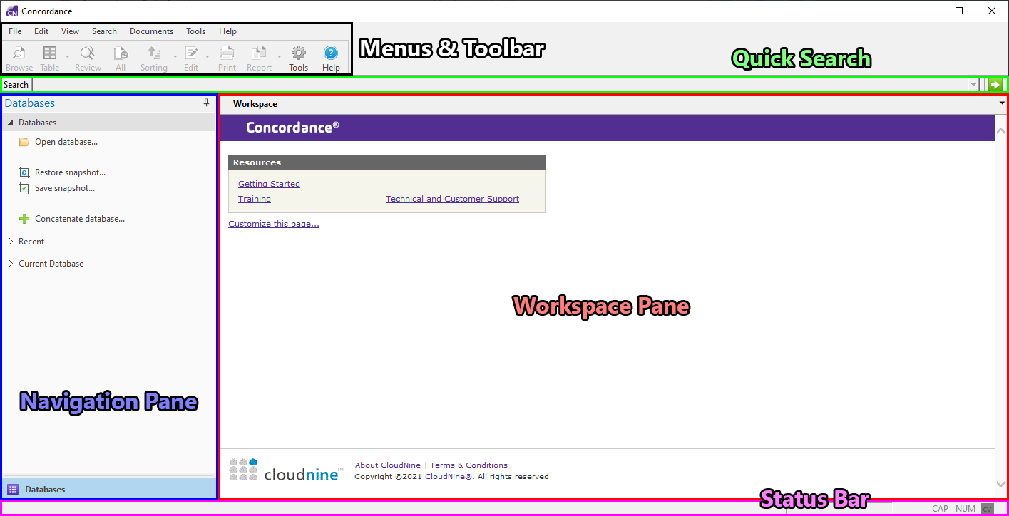Click Restore snapshot... entry

point(70,172)
